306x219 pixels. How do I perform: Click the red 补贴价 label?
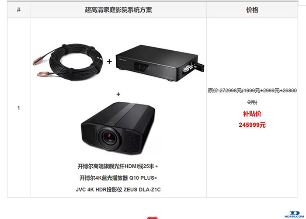[252, 114]
